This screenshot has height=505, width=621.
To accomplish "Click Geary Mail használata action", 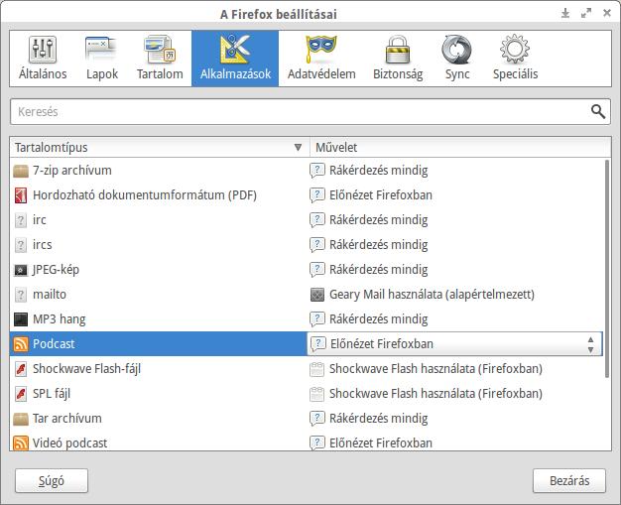I will pos(432,295).
